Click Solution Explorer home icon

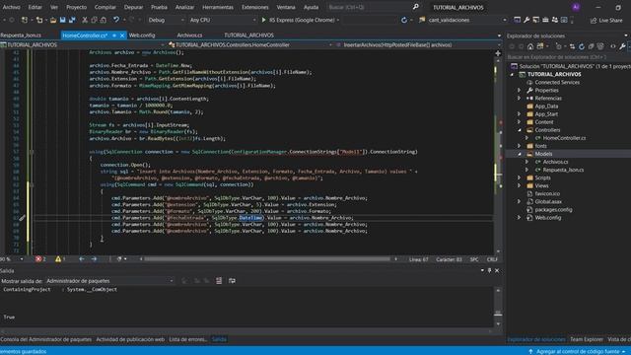(530, 46)
